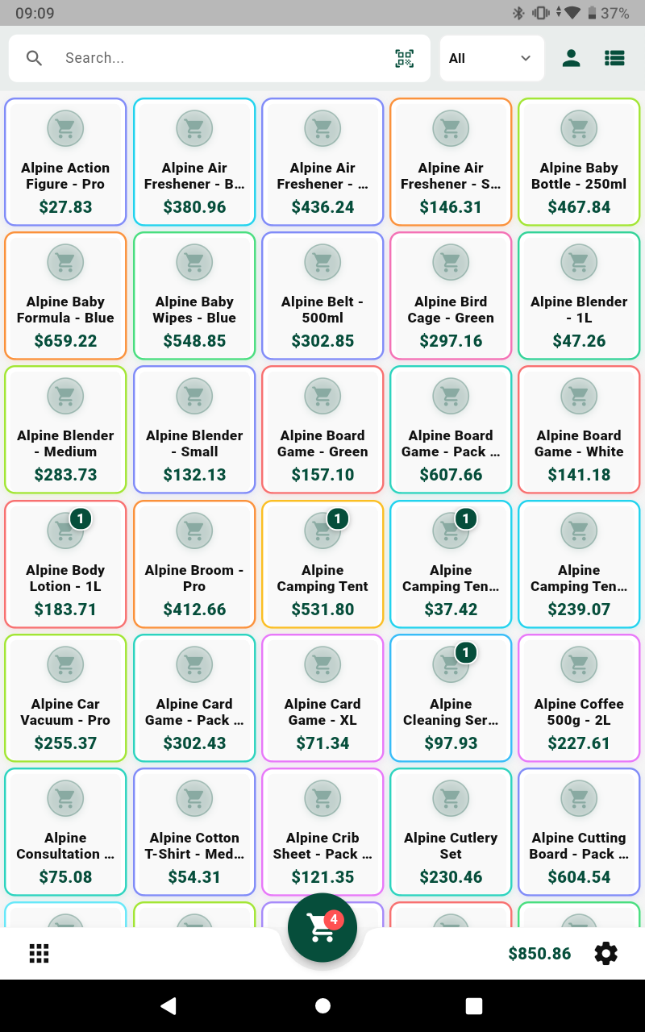Open settings gear in bottom bar

pos(606,954)
